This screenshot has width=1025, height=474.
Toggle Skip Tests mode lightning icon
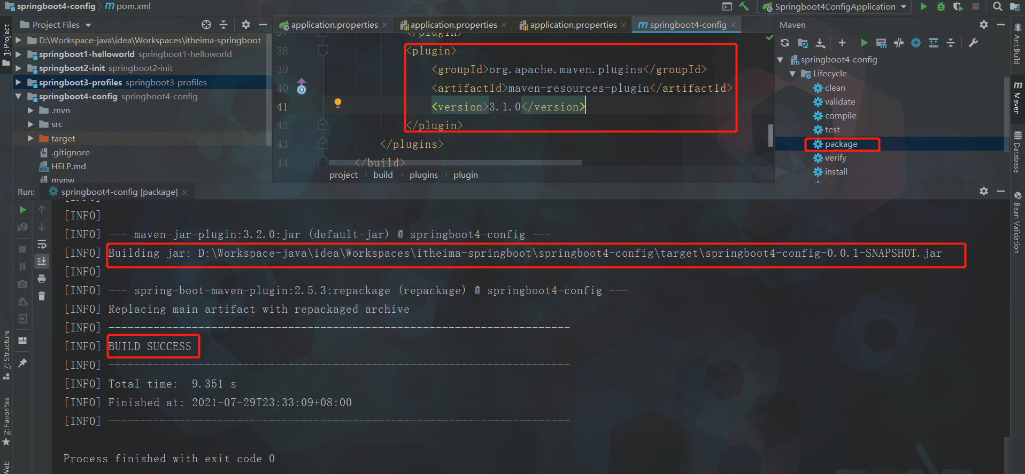(916, 43)
